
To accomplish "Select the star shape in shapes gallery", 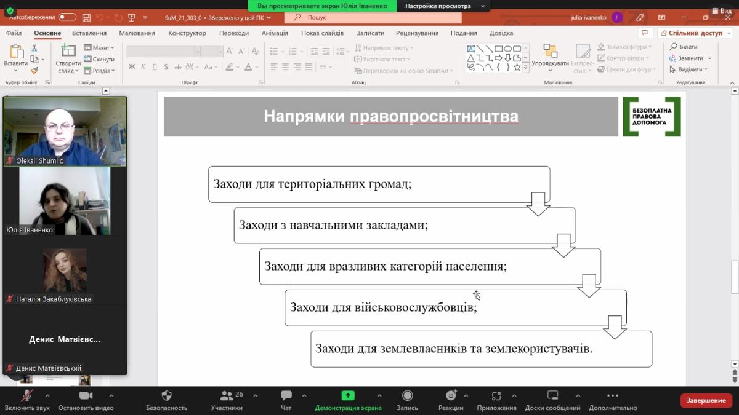I will [x=517, y=68].
